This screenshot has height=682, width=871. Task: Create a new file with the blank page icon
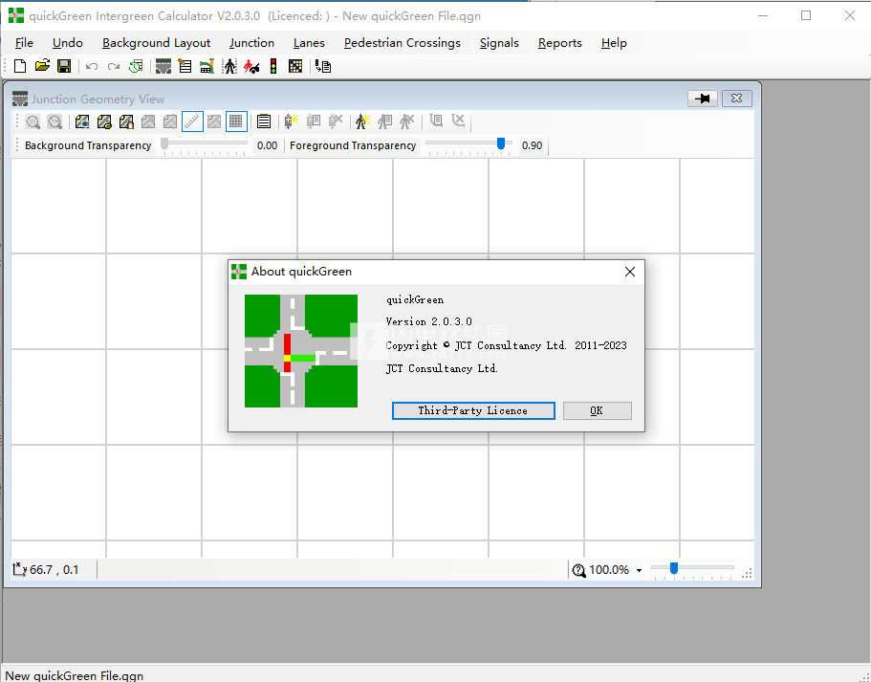20,66
